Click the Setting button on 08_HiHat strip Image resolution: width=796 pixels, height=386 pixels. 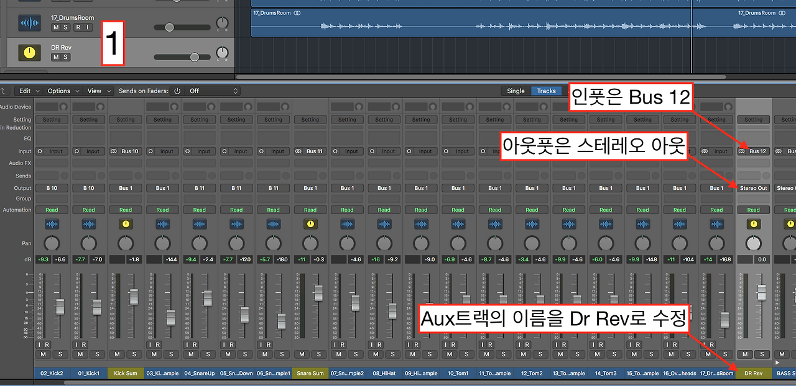384,120
